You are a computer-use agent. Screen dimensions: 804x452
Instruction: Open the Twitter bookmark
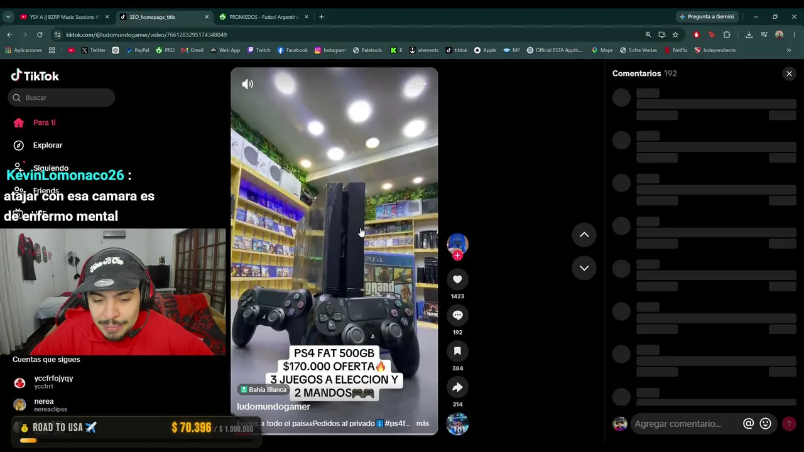93,50
